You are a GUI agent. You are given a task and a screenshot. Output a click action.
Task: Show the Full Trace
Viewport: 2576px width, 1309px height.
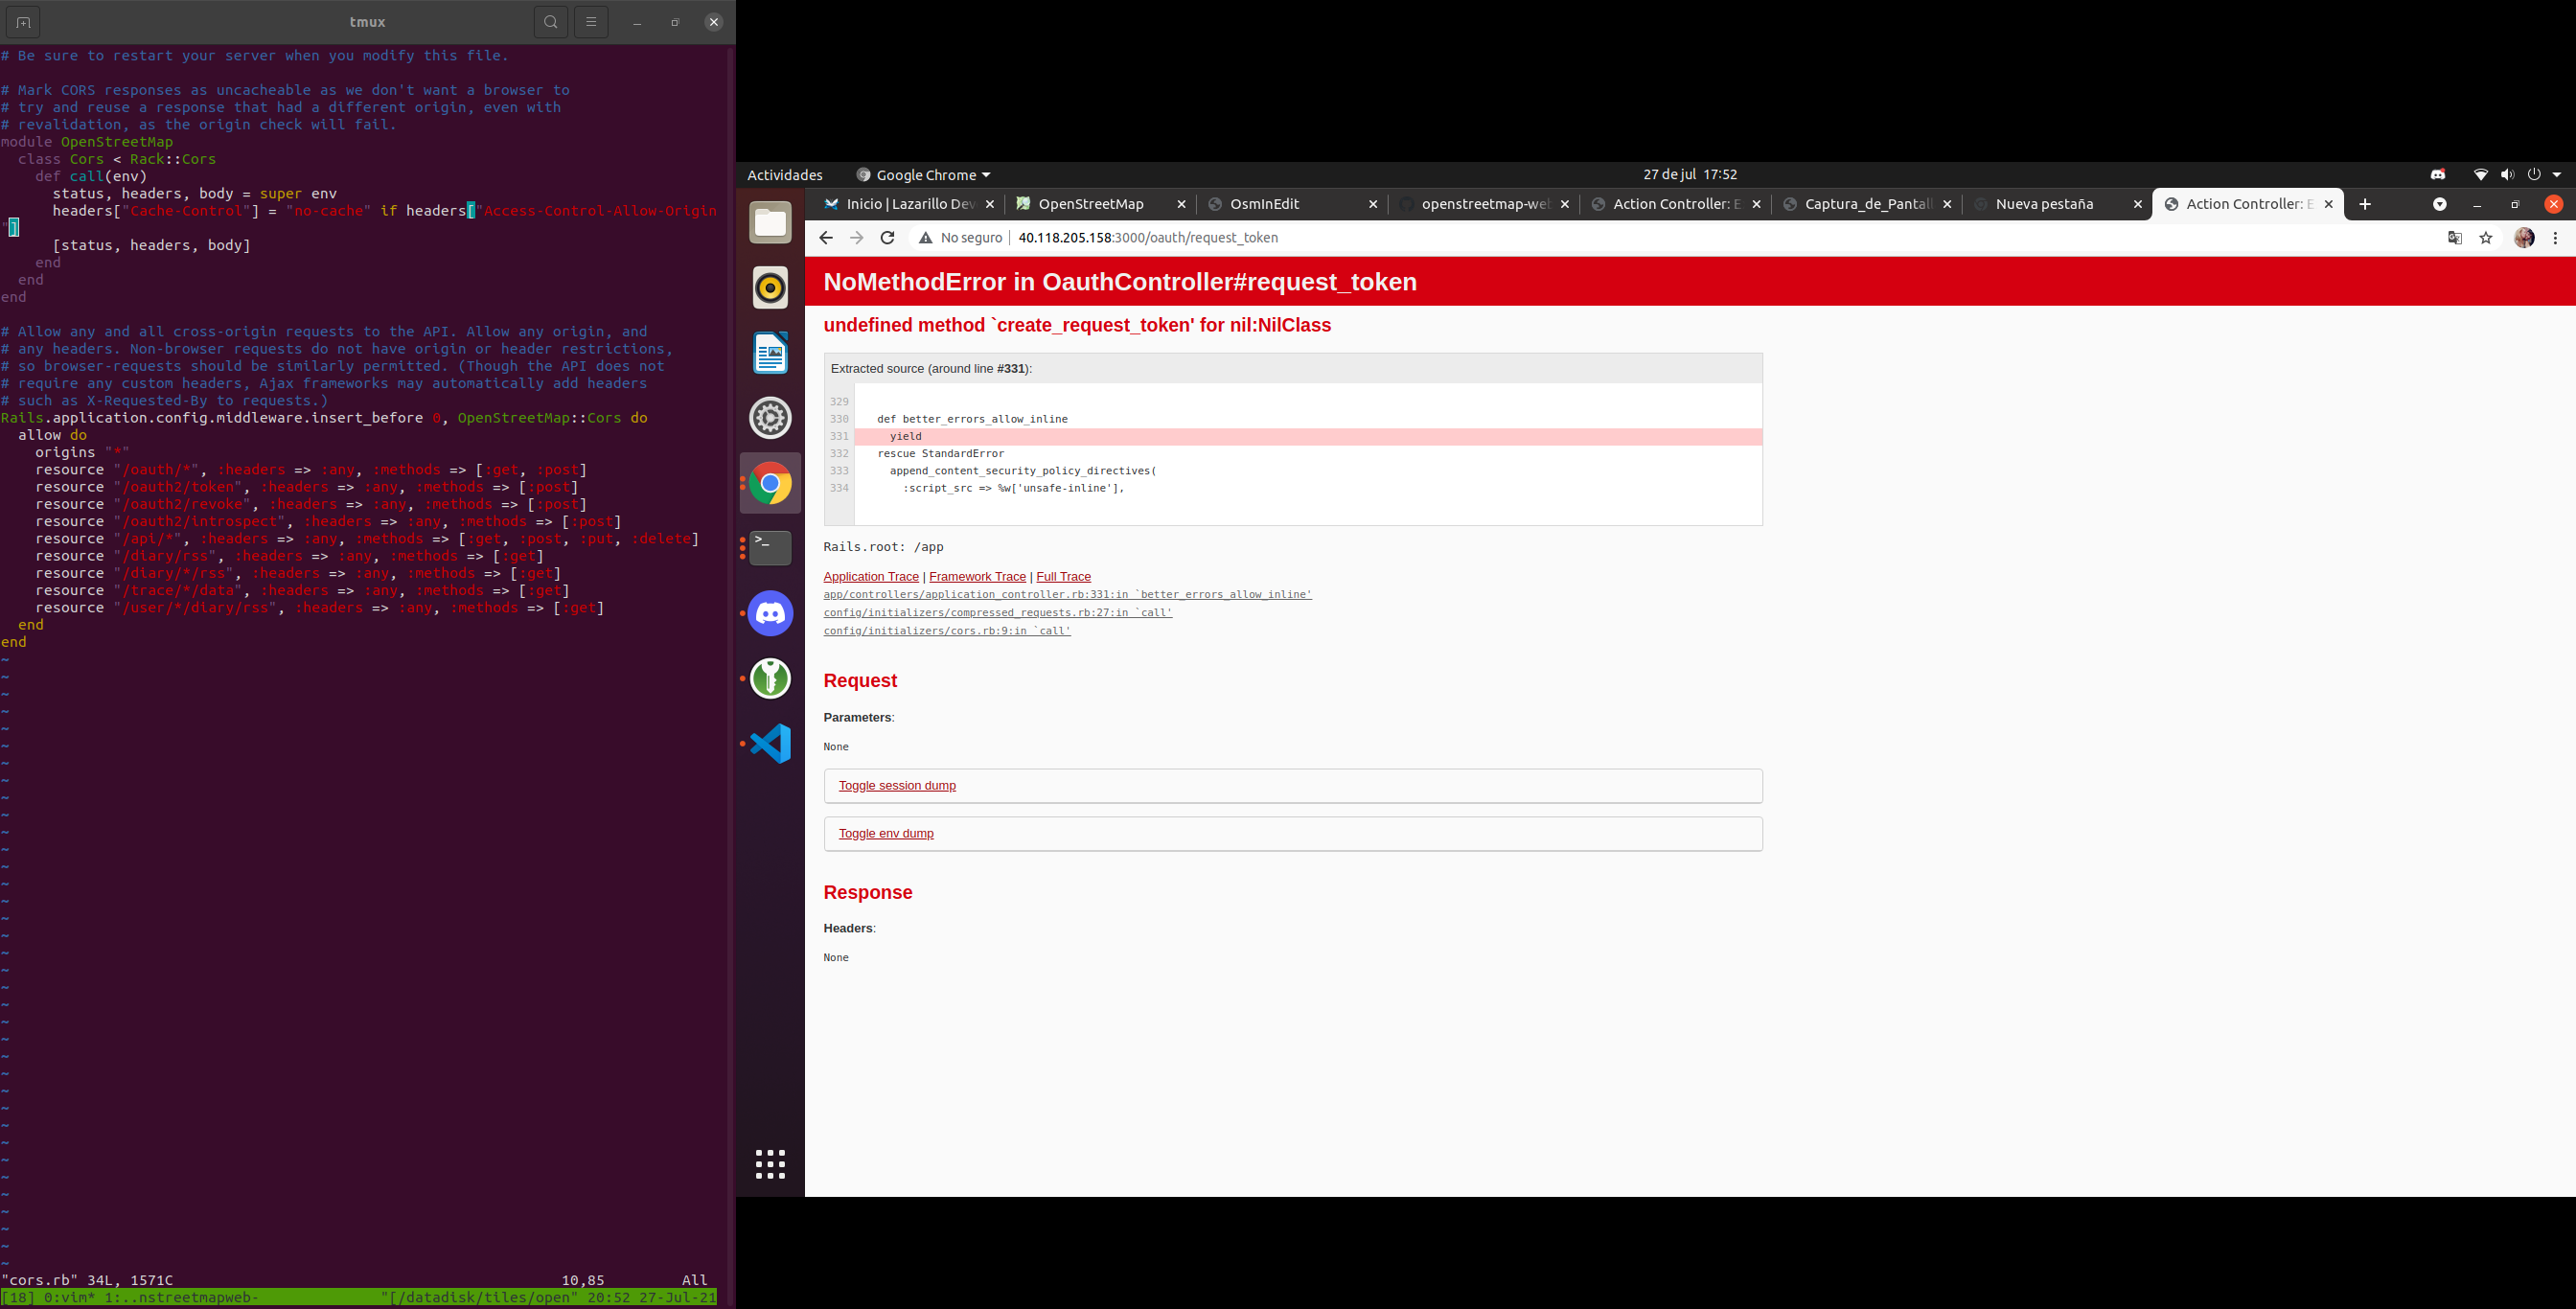(x=1063, y=577)
